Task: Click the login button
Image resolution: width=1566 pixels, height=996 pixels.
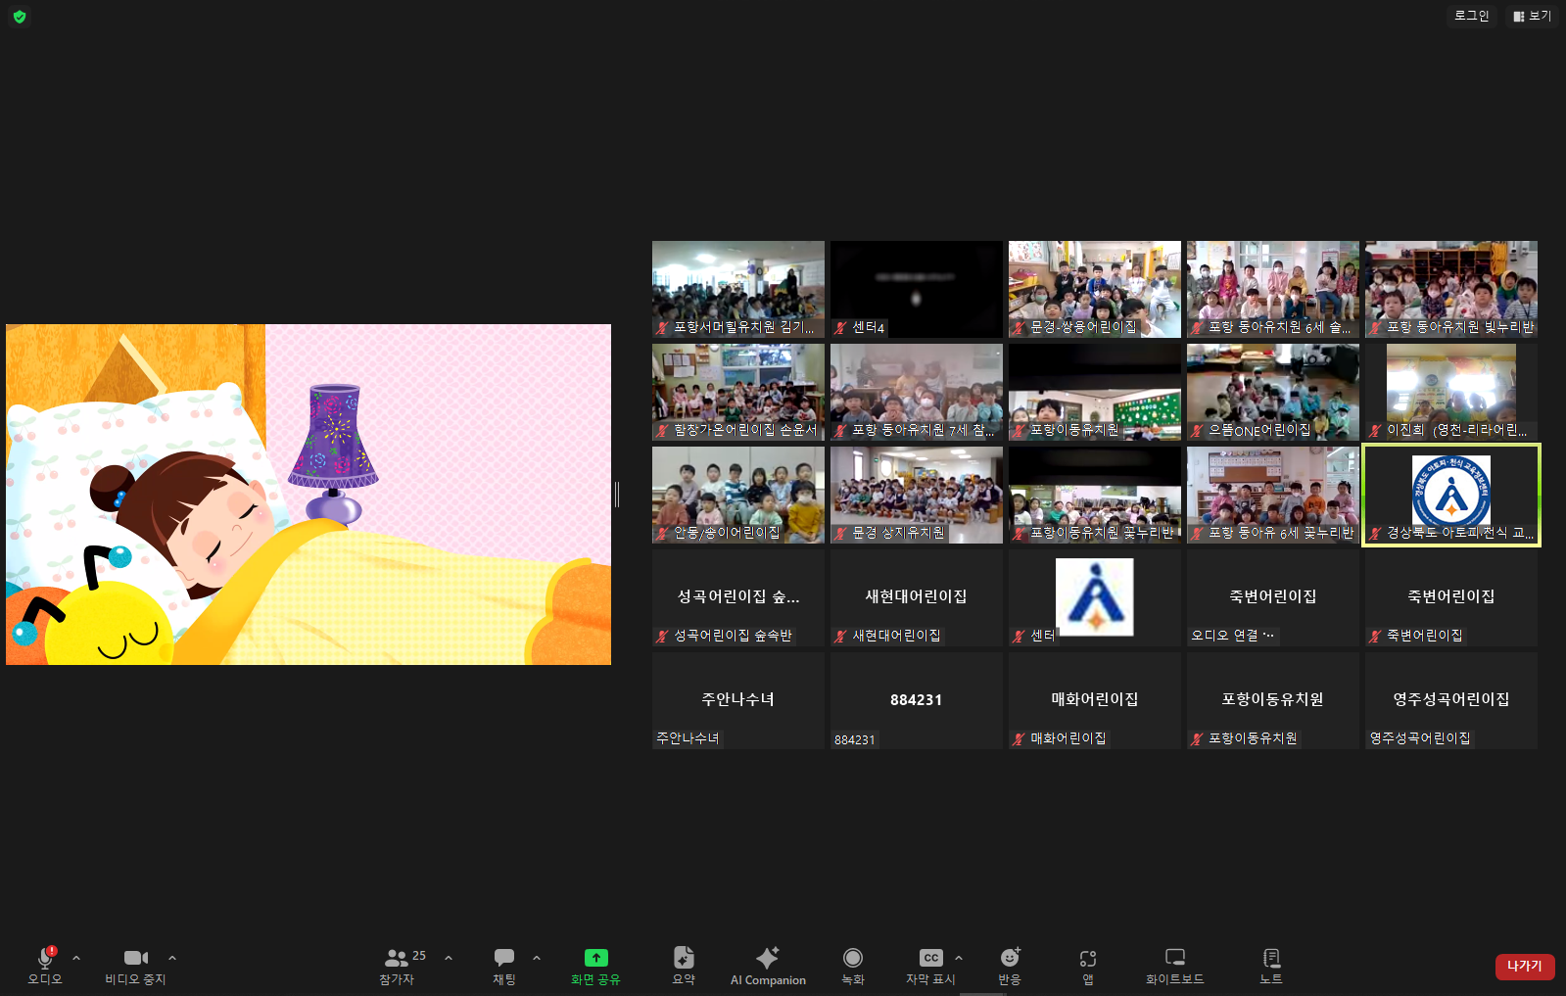Action: (1471, 16)
